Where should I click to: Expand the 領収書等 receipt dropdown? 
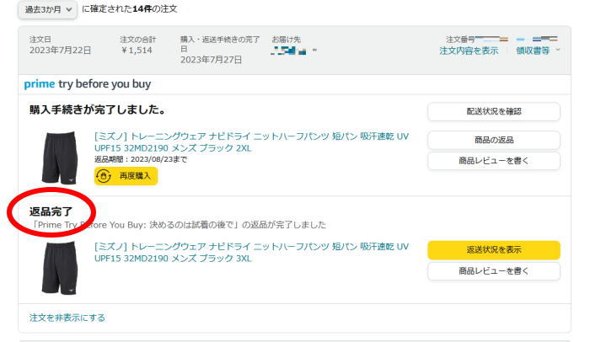[538, 51]
